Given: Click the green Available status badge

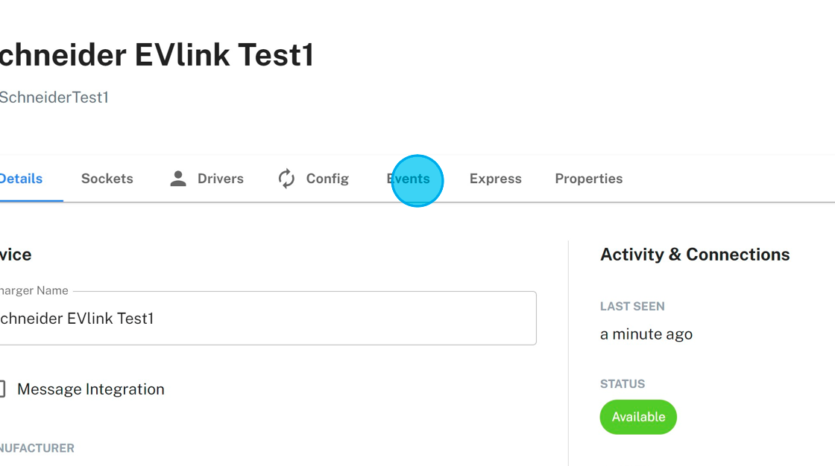Looking at the screenshot, I should [638, 417].
